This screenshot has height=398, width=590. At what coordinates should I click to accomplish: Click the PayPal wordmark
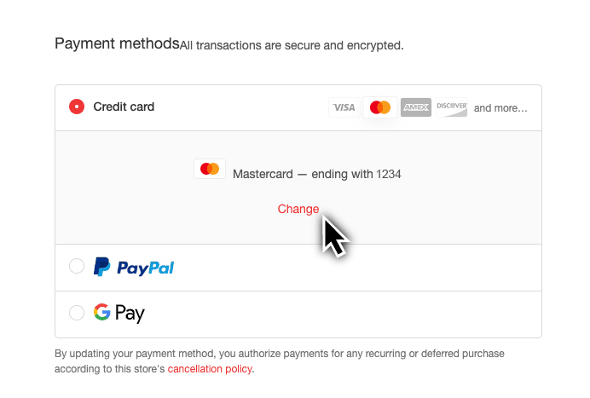145,268
